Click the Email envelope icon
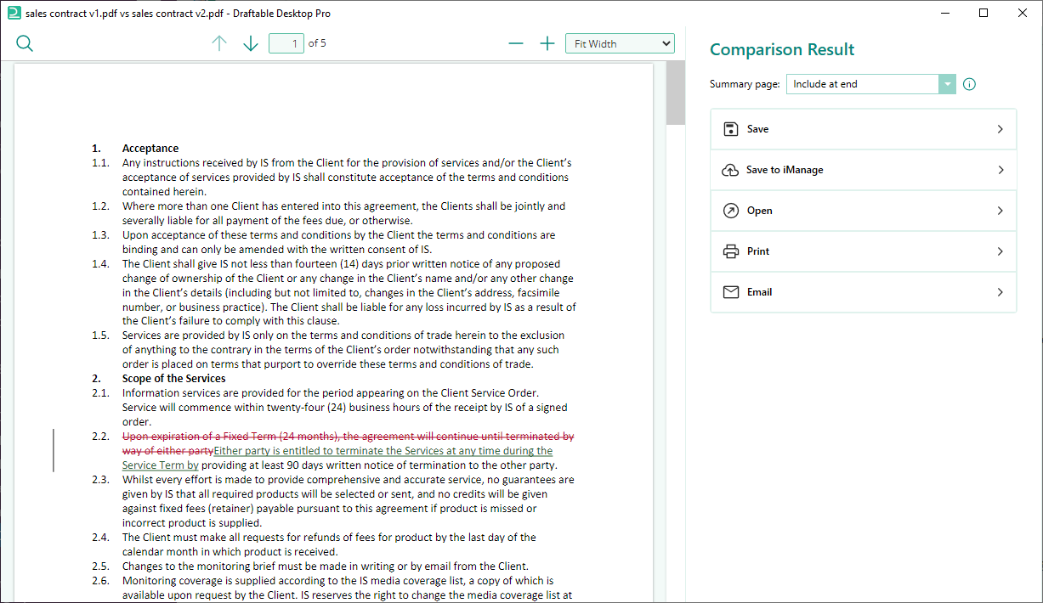 [x=730, y=292]
